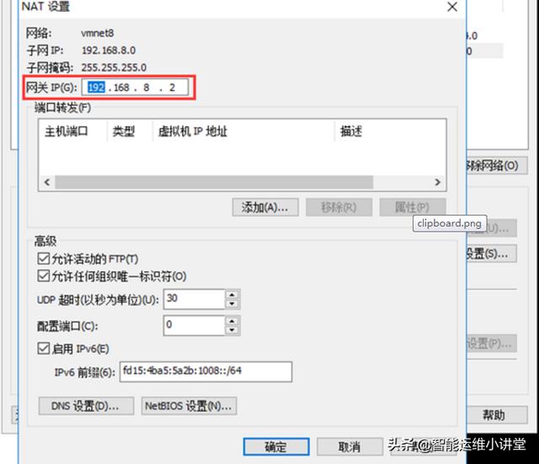Click the 移除(R) button
This screenshot has height=464, width=539.
(x=339, y=207)
